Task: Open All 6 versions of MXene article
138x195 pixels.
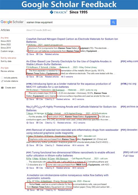Action: click(78, 168)
